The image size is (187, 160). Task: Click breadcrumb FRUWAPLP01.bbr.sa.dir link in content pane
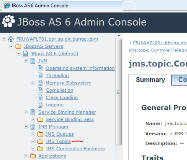click(160, 43)
